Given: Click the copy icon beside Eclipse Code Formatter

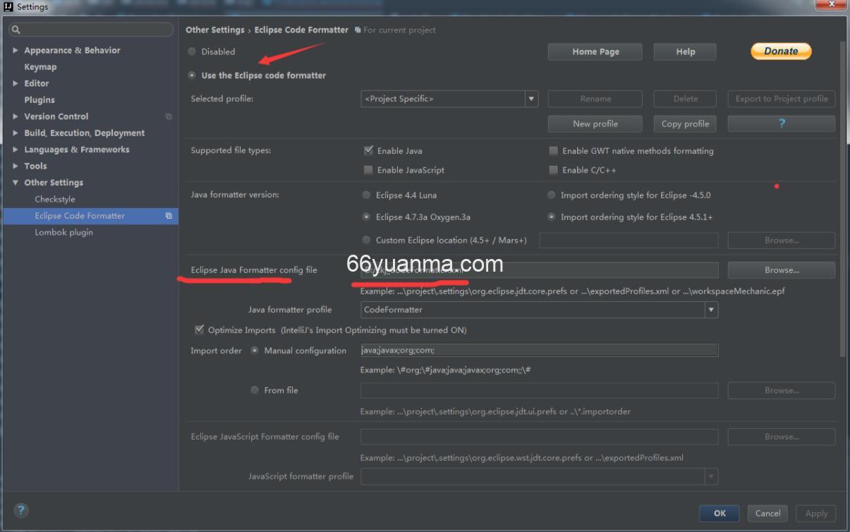Looking at the screenshot, I should (169, 216).
